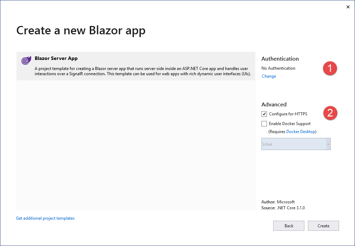This screenshot has width=355, height=246.
Task: Click the No Authentication text
Action: tap(278, 68)
